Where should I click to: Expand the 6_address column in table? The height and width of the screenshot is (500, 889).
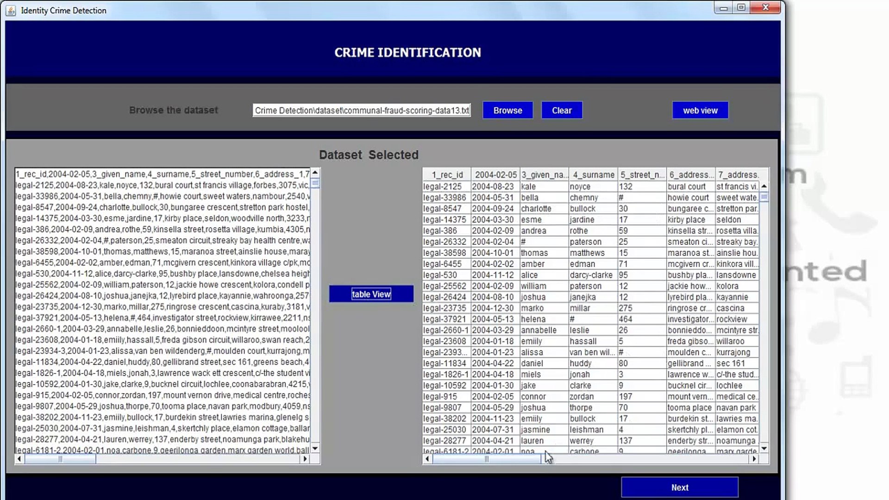(x=715, y=175)
